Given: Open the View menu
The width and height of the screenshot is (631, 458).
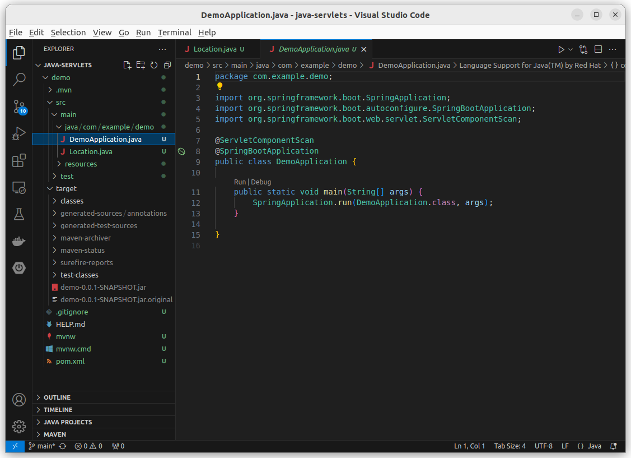Looking at the screenshot, I should tap(102, 33).
